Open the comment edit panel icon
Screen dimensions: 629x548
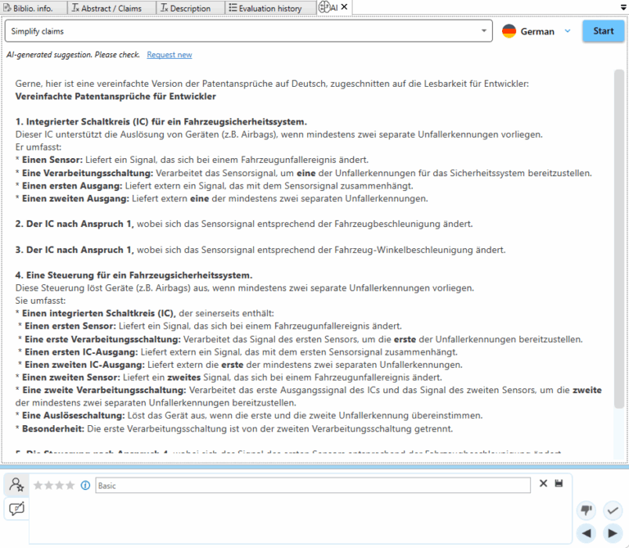tap(16, 509)
